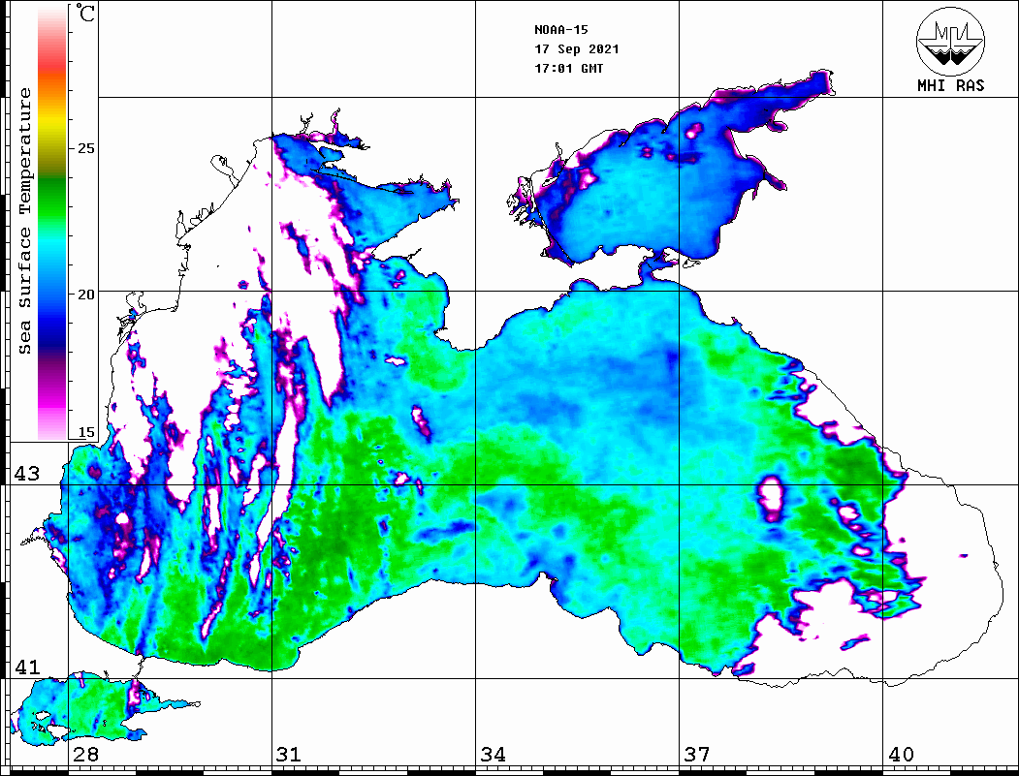Click the longitude label '31'

[289, 754]
